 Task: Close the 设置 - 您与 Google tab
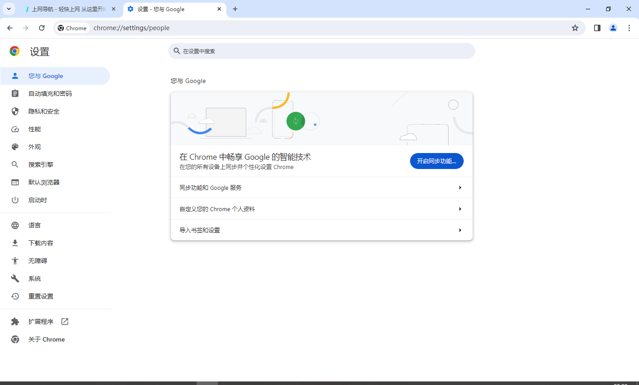219,9
